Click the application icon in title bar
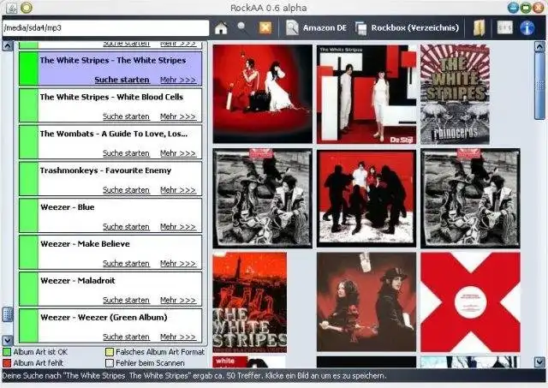Screen dimensions: 548x388 coord(11,8)
